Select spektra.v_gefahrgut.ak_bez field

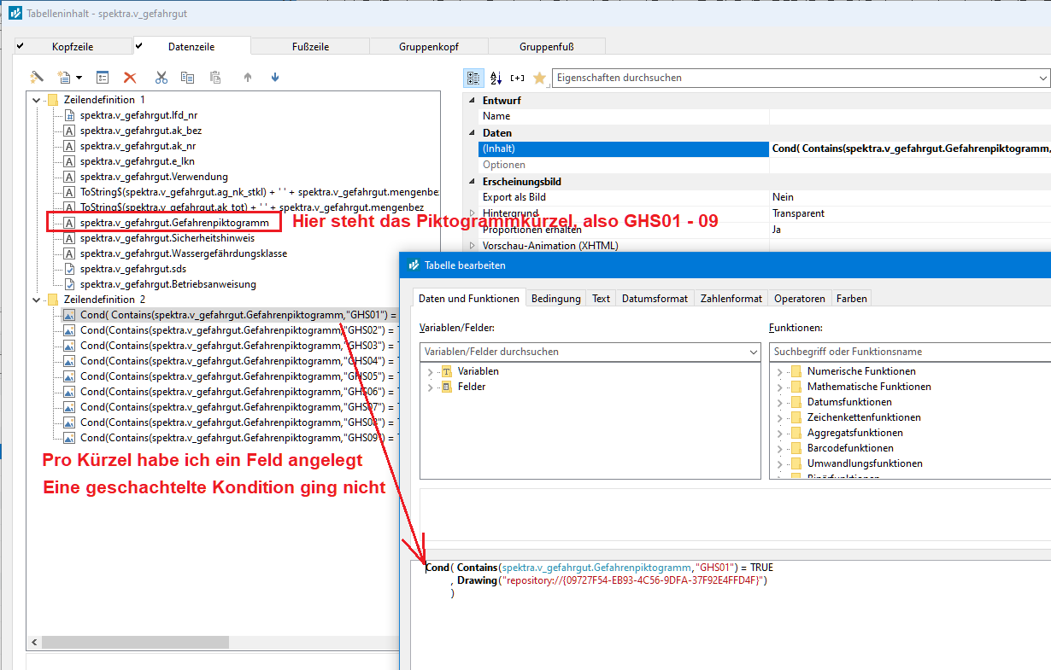coord(141,131)
